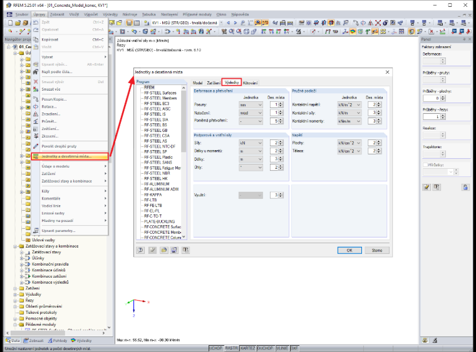The width and height of the screenshot is (476, 352).
Task: Toggle OUCHOP status button
Action: point(266,348)
